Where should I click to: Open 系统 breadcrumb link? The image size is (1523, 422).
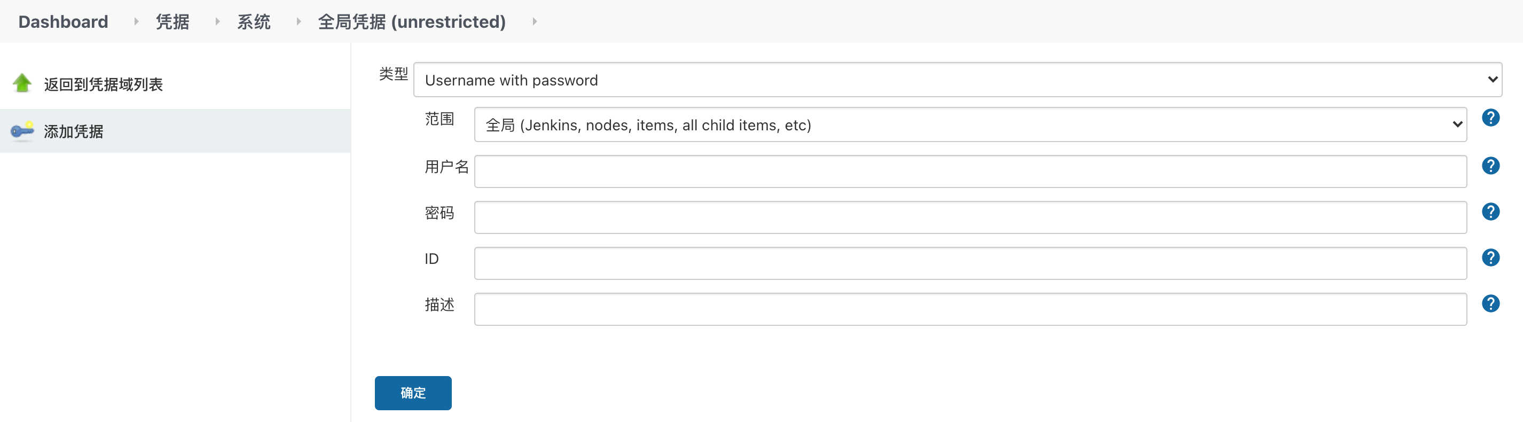pos(254,22)
